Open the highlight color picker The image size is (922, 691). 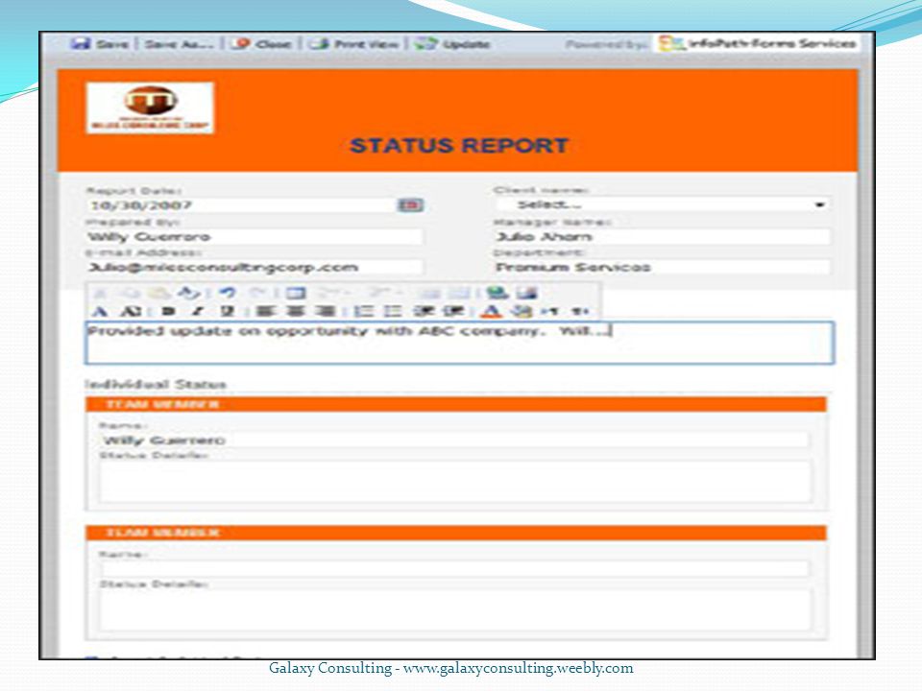pos(522,311)
